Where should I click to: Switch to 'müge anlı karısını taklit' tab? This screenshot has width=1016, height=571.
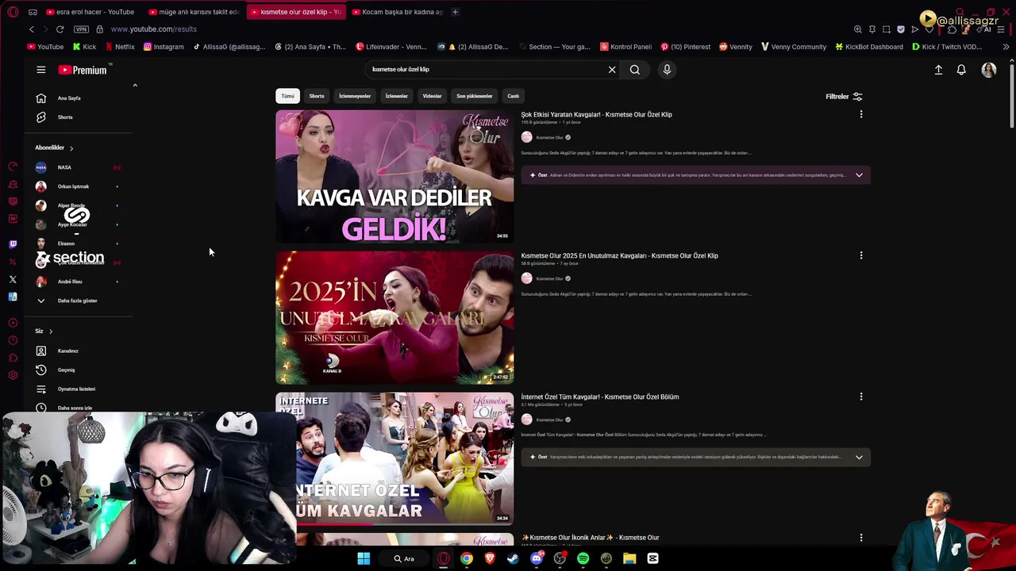pos(194,12)
